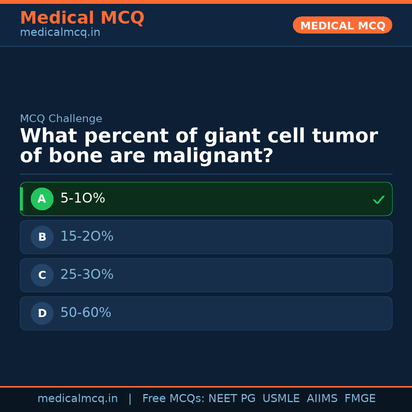Click the "MCQ Challenge" label
This screenshot has width=412, height=412.
pos(61,119)
